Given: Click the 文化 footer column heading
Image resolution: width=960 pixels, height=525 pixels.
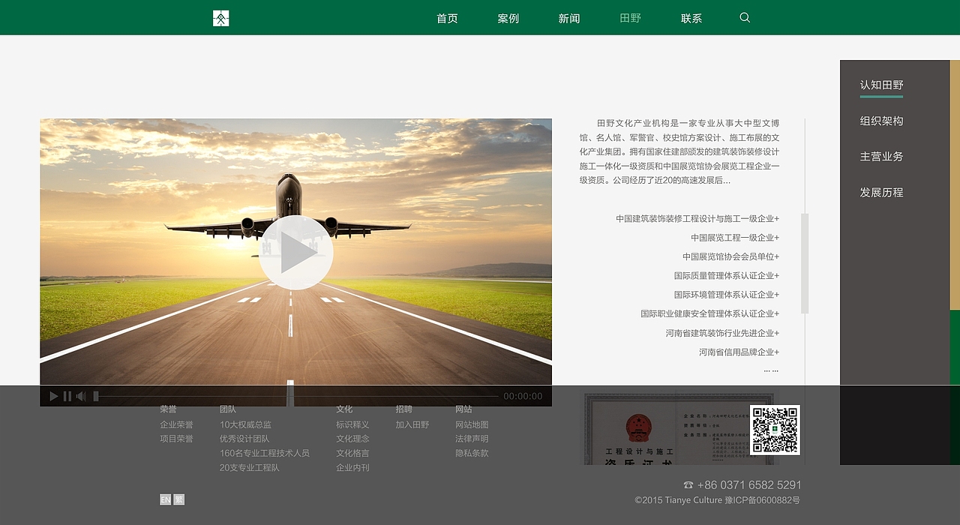Looking at the screenshot, I should [x=344, y=409].
